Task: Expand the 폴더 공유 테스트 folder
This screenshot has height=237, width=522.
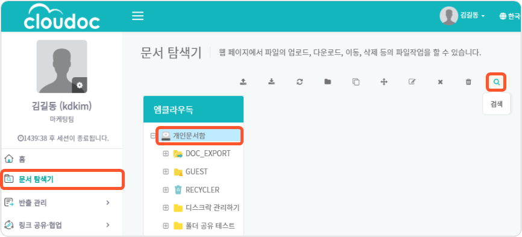Action: coord(165,226)
